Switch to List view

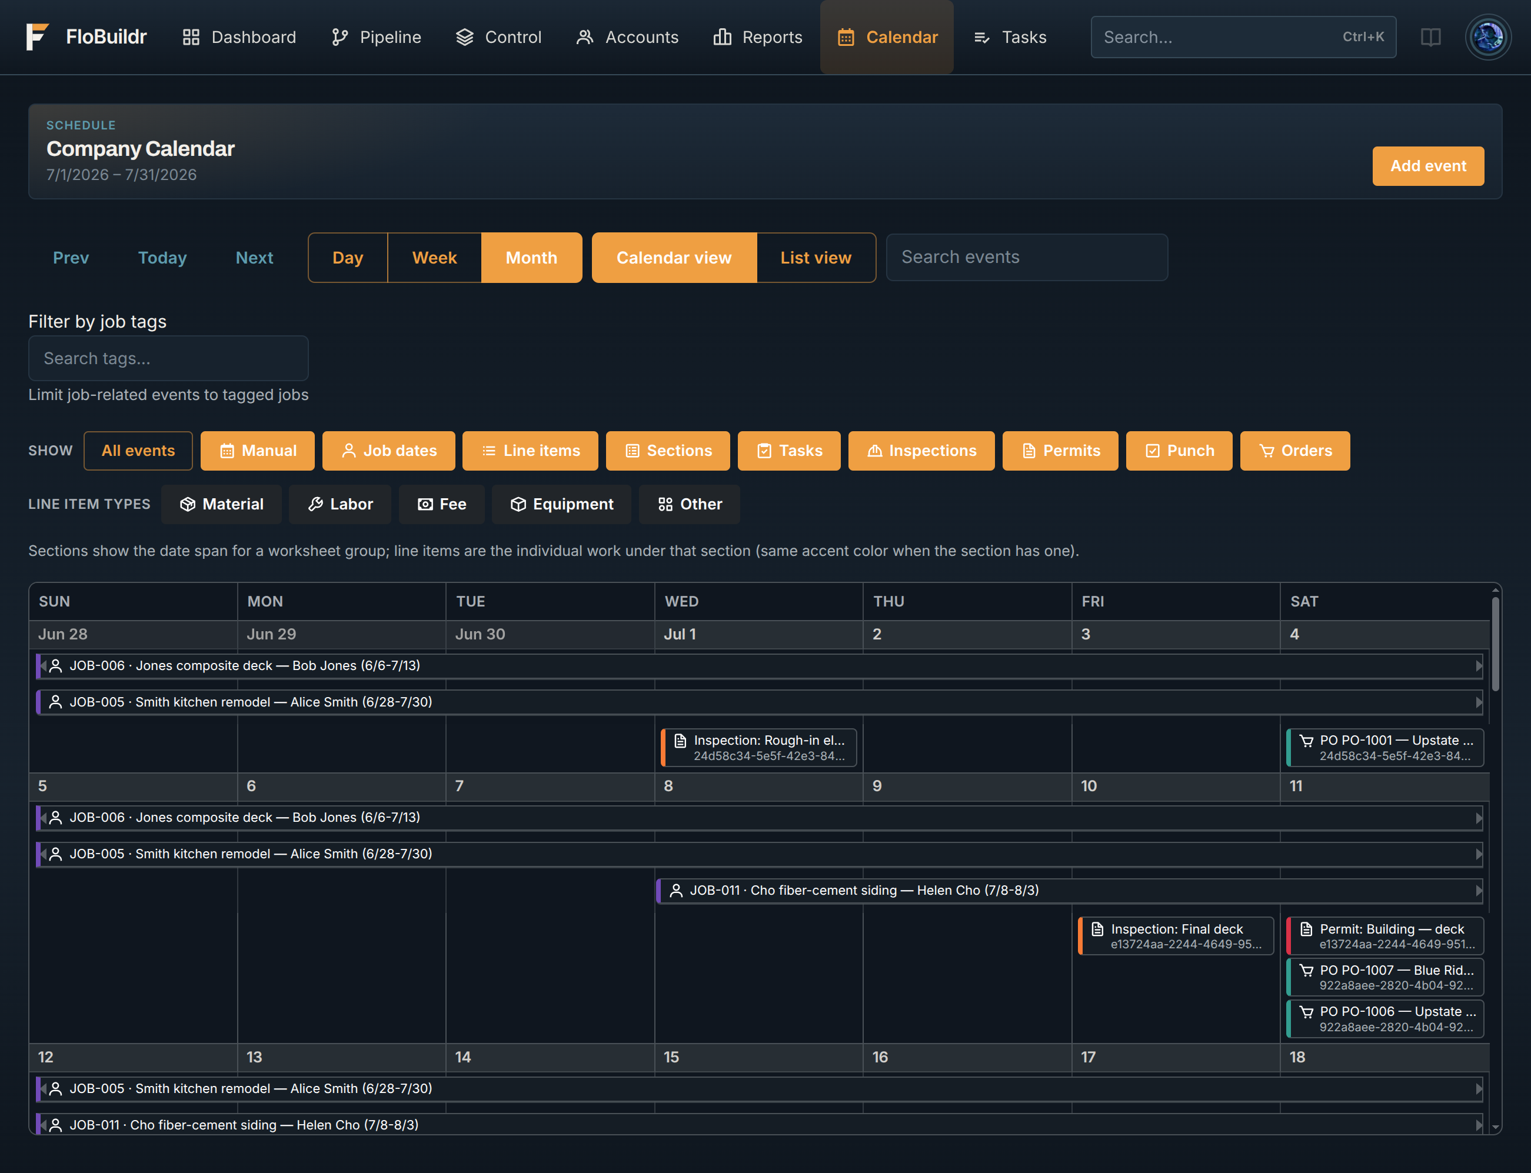(816, 258)
